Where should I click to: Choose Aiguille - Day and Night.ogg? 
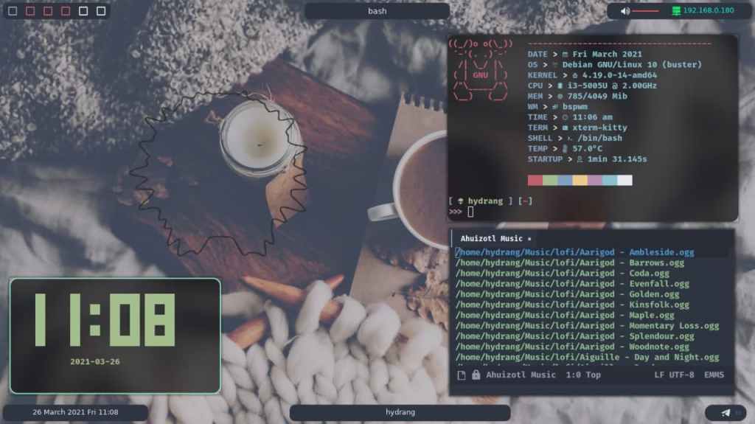coord(587,358)
